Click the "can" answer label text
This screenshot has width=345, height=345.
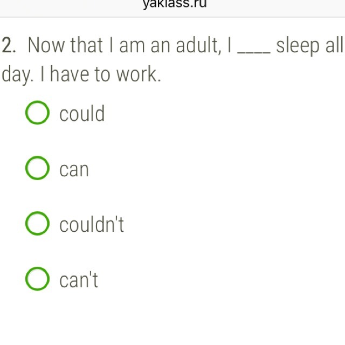point(74,170)
